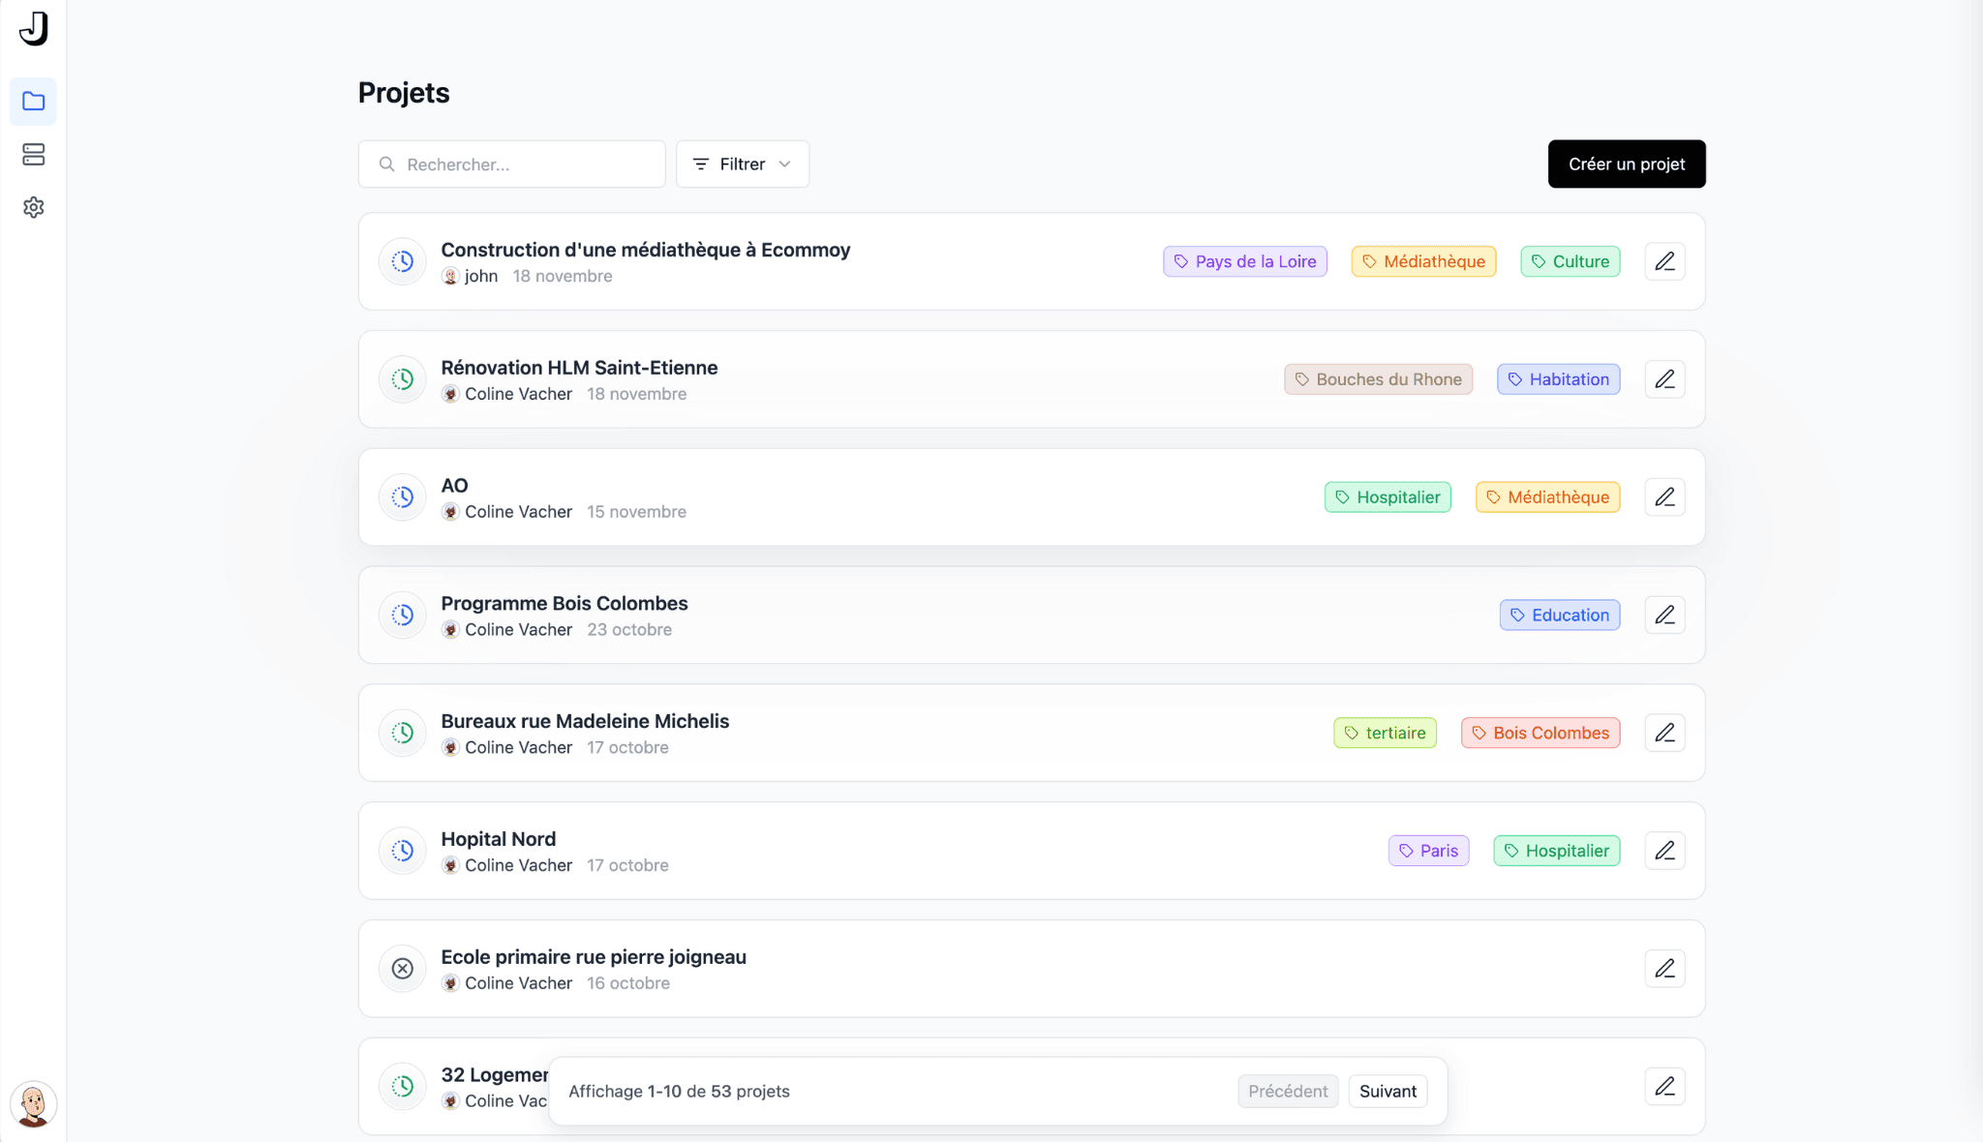Screen dimensions: 1983x1142
Task: Edit the Ecommoy médiathèque project with pencil
Action: click(x=1664, y=261)
